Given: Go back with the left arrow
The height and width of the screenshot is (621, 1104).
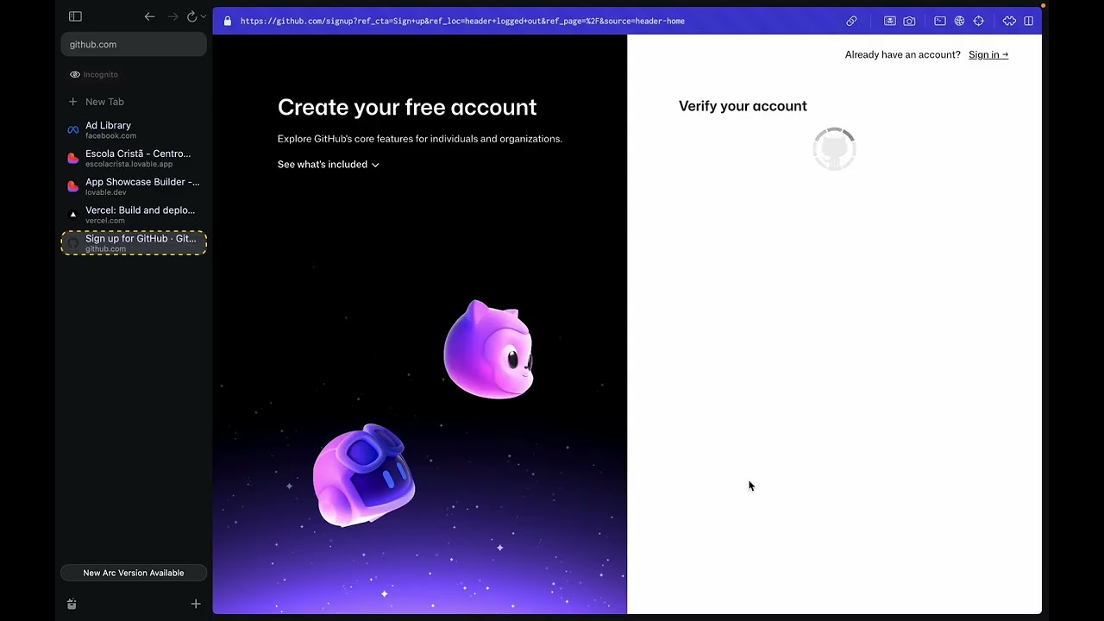Looking at the screenshot, I should pos(150,16).
